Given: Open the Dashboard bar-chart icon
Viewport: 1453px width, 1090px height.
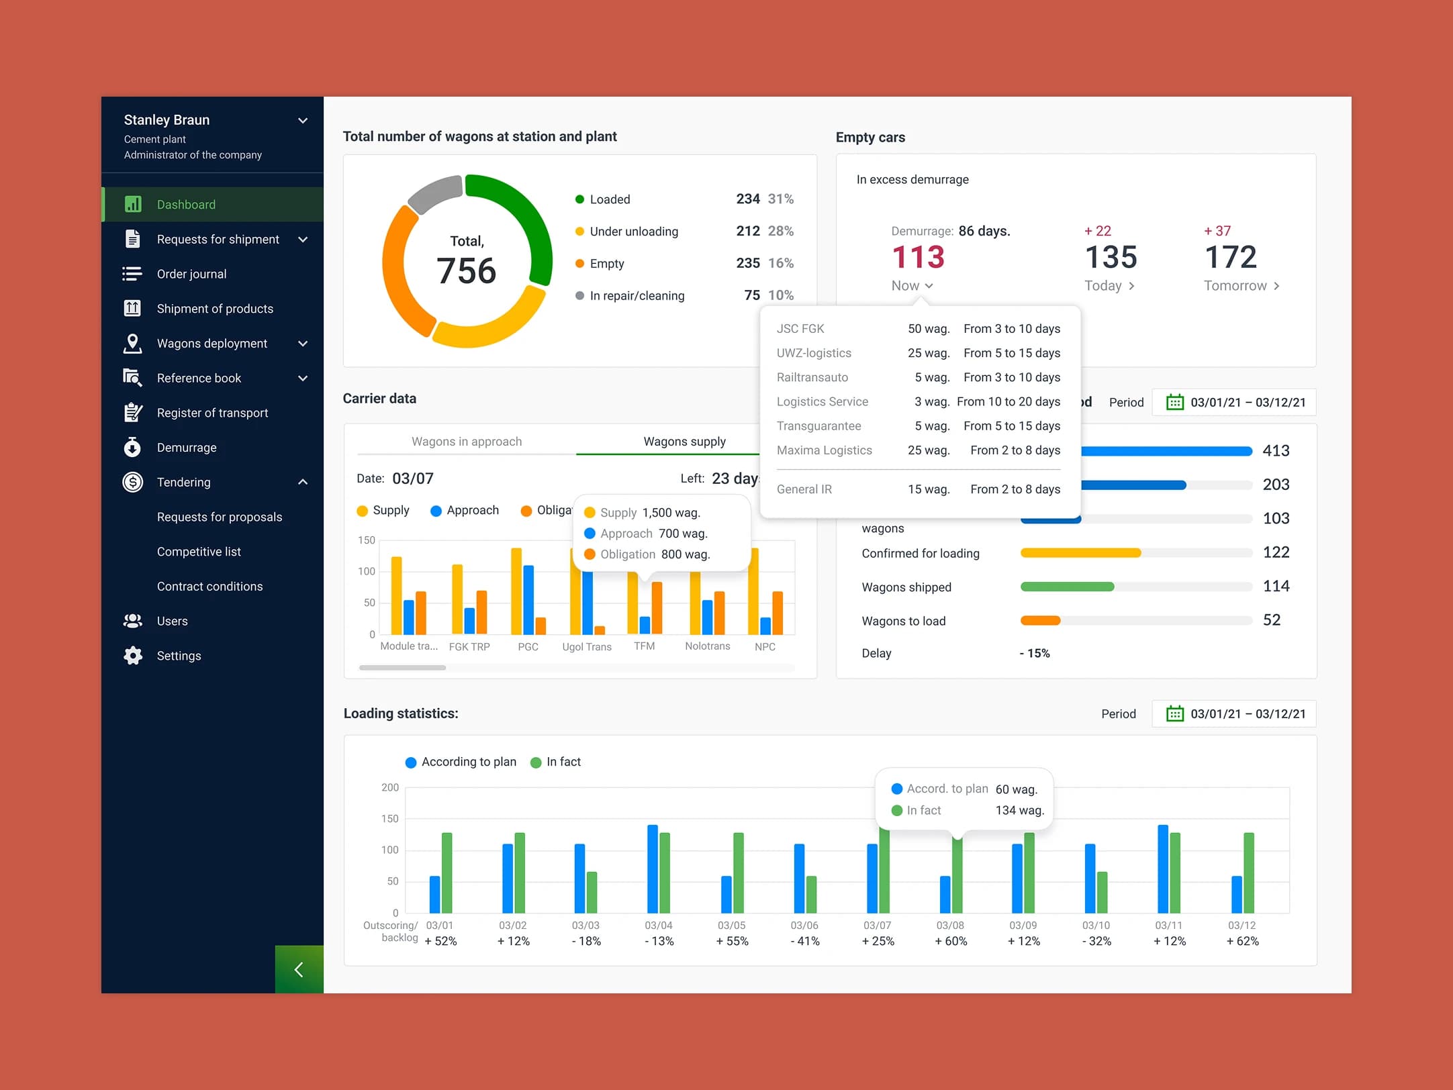Looking at the screenshot, I should (133, 204).
